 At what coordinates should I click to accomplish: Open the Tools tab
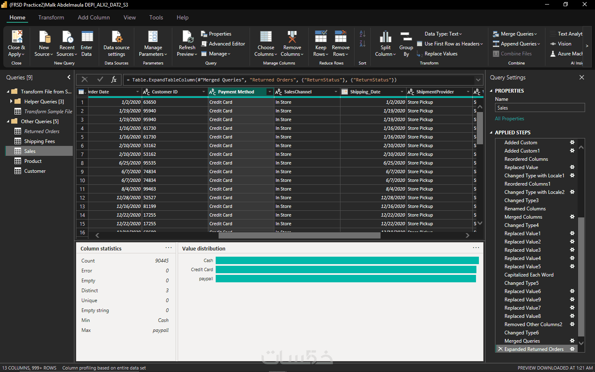coord(156,17)
